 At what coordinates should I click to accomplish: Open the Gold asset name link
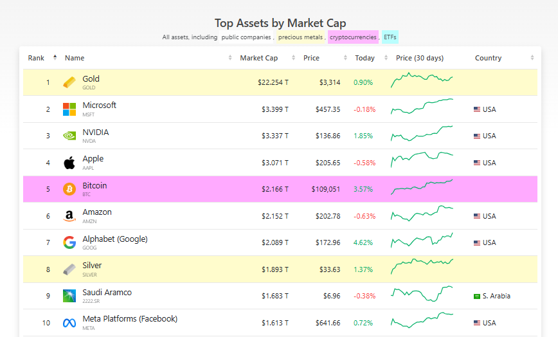click(x=91, y=78)
